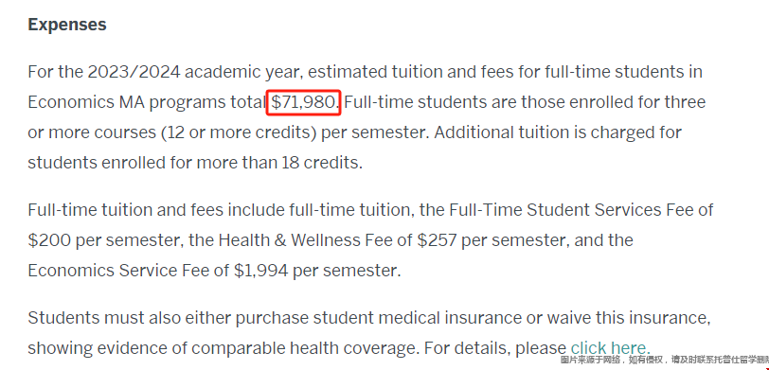
Task: Open the "click here" insurance details link
Action: tap(610, 348)
